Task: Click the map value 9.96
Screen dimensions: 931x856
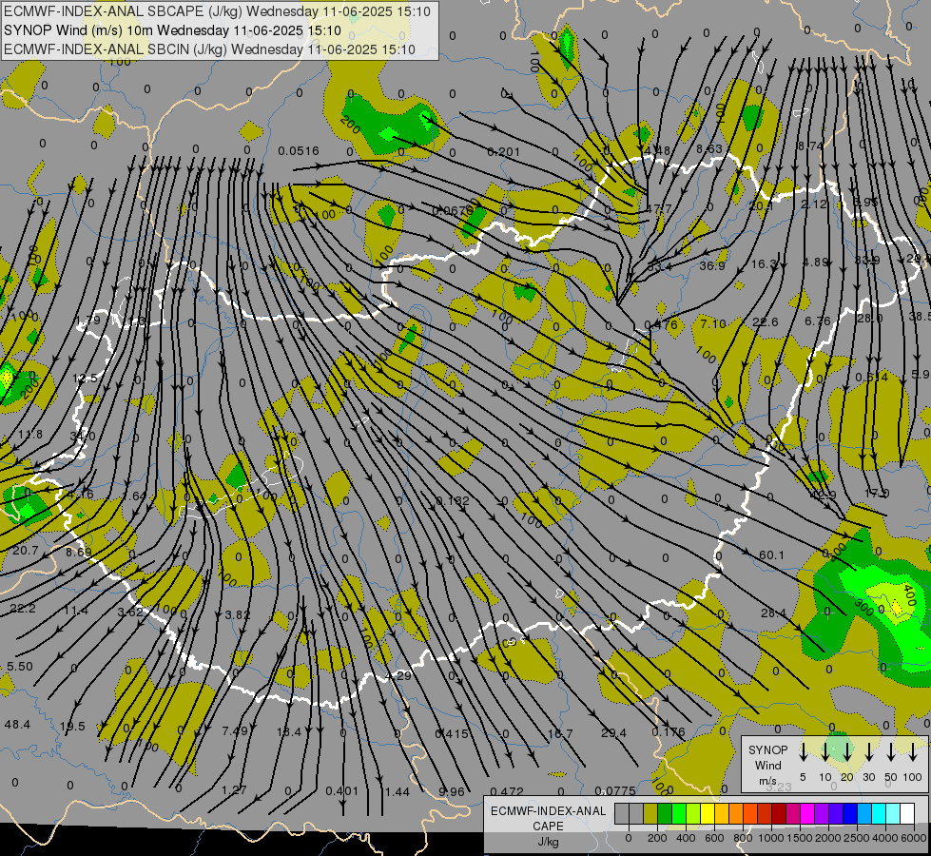Action: (x=452, y=791)
